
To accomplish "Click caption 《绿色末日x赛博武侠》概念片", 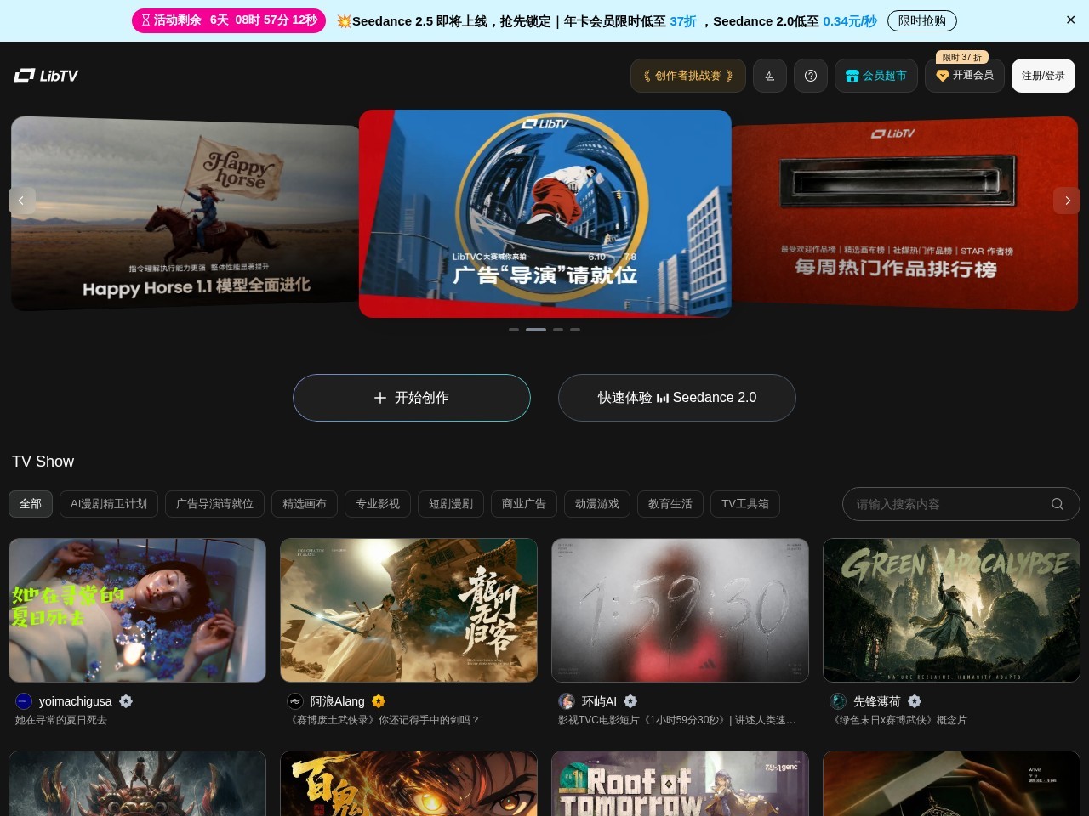I will point(898,720).
